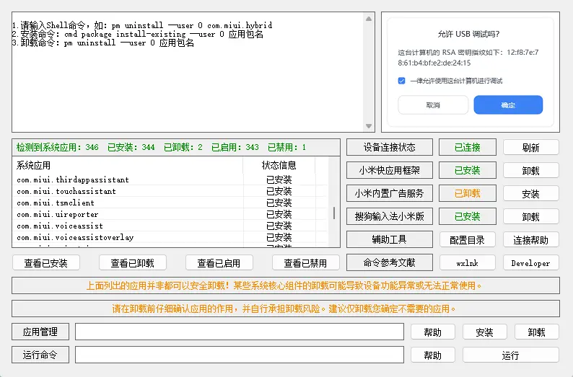Select com.miui.voiceassist row in app list

pyautogui.click(x=170, y=226)
